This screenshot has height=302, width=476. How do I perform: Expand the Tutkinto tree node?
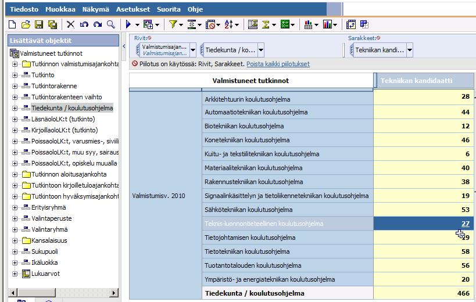tap(15, 75)
